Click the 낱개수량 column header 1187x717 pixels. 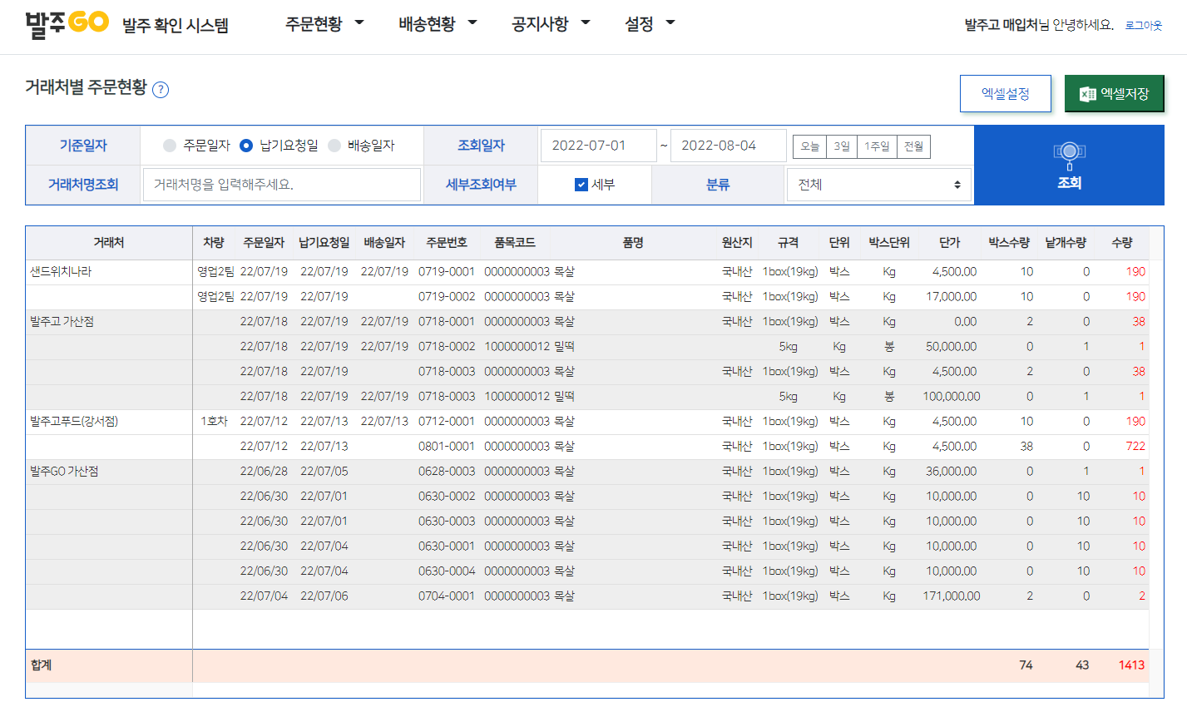click(1066, 243)
